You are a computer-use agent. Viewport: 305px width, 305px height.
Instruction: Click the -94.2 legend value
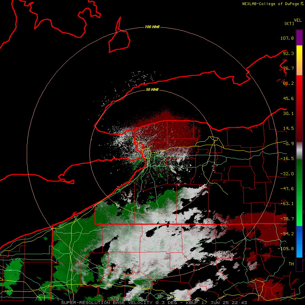point(287,234)
